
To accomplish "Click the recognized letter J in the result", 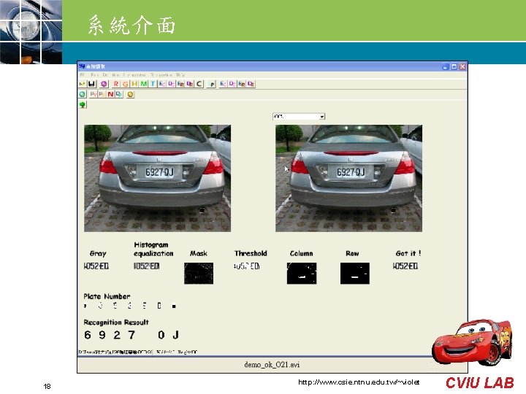I will coord(175,335).
